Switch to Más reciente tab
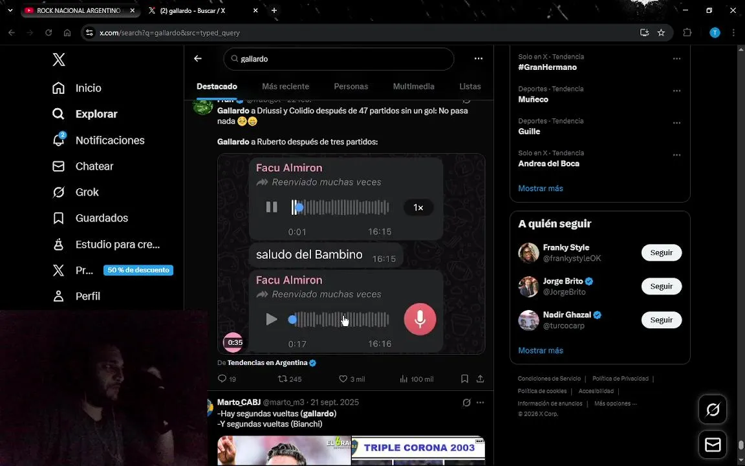 [286, 87]
